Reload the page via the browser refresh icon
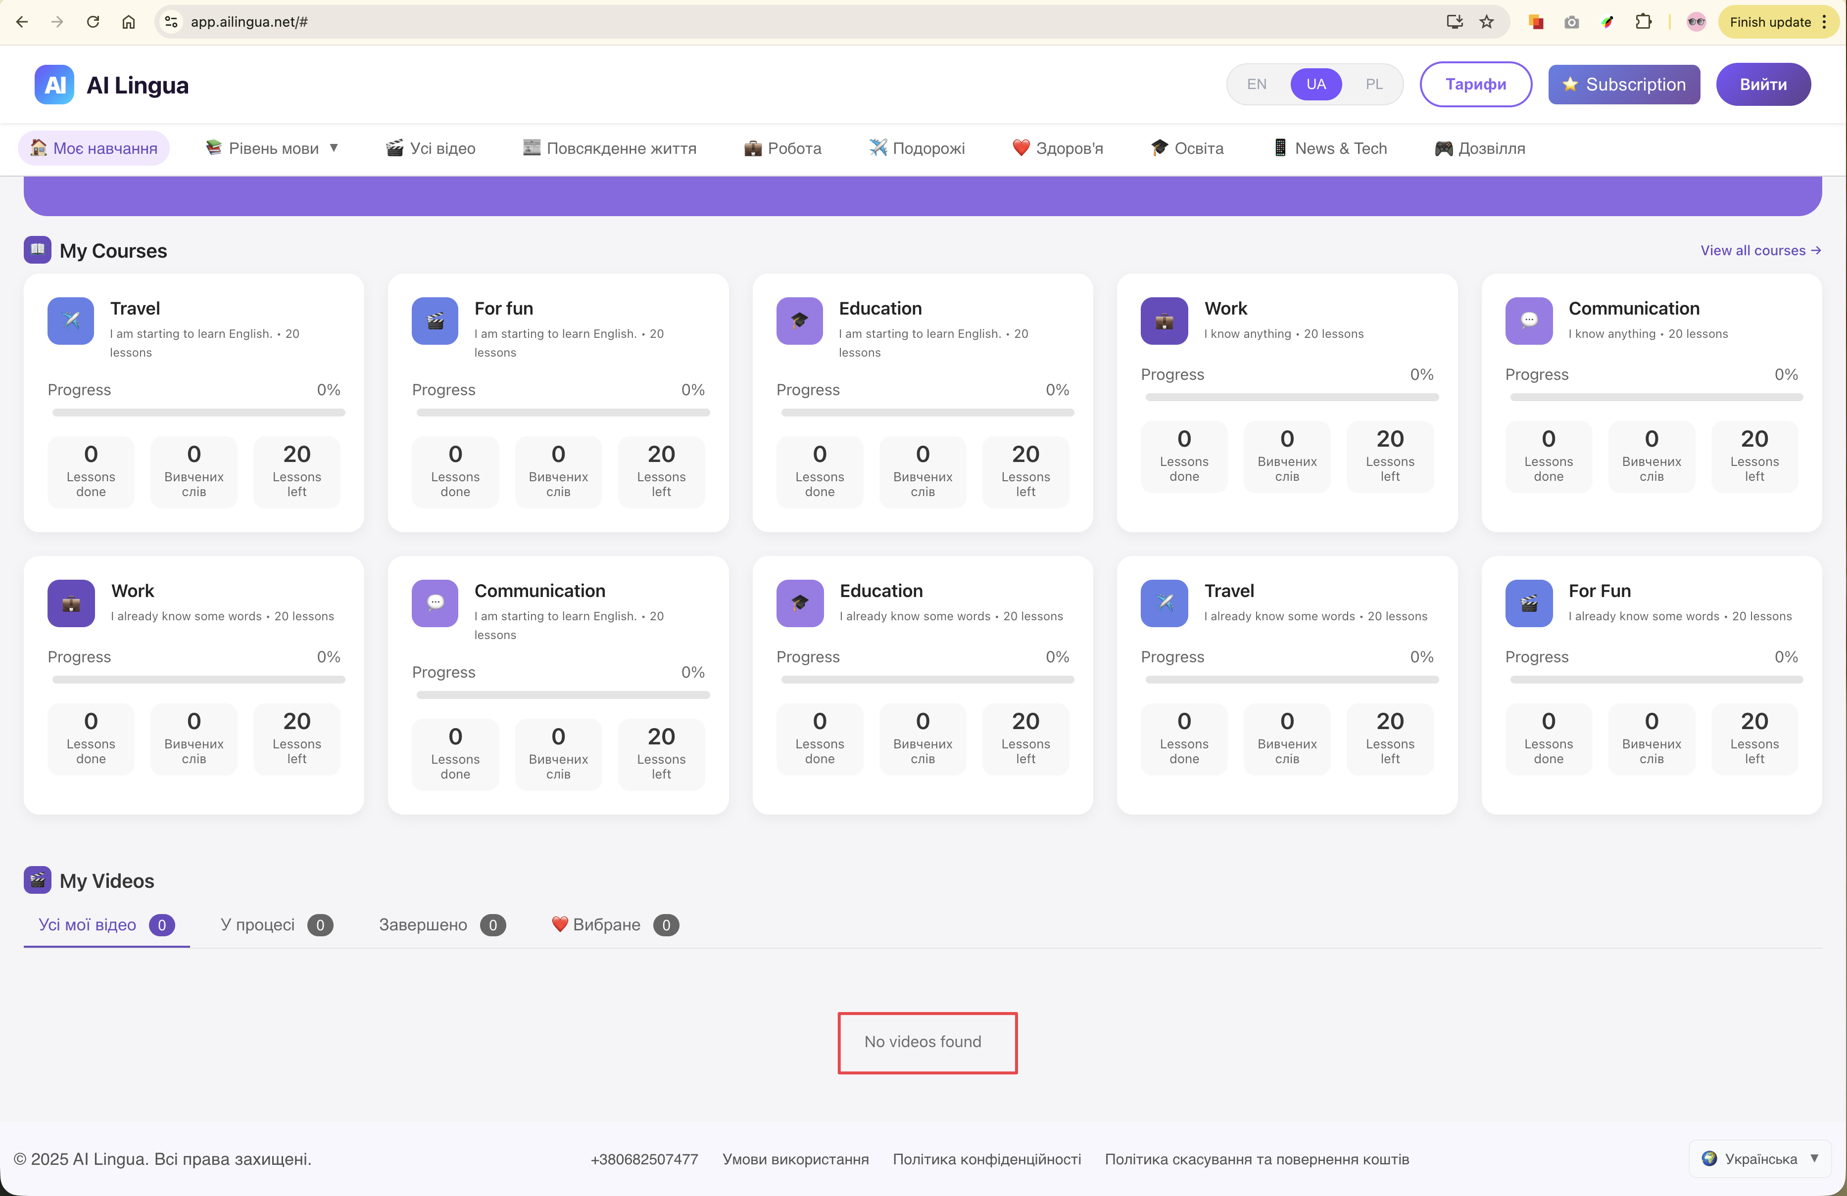Viewport: 1847px width, 1196px height. pos(93,22)
